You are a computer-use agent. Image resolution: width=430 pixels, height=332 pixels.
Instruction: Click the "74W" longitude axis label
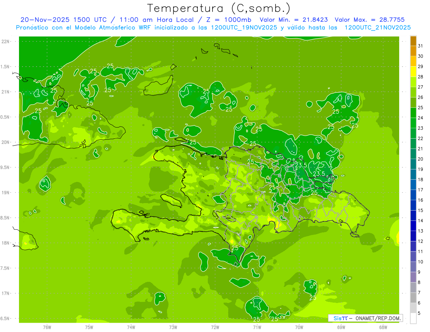(x=131, y=327)
